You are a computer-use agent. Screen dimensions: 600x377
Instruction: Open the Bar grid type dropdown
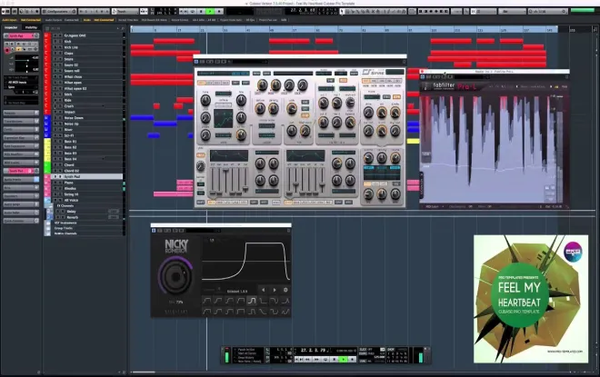512,12
